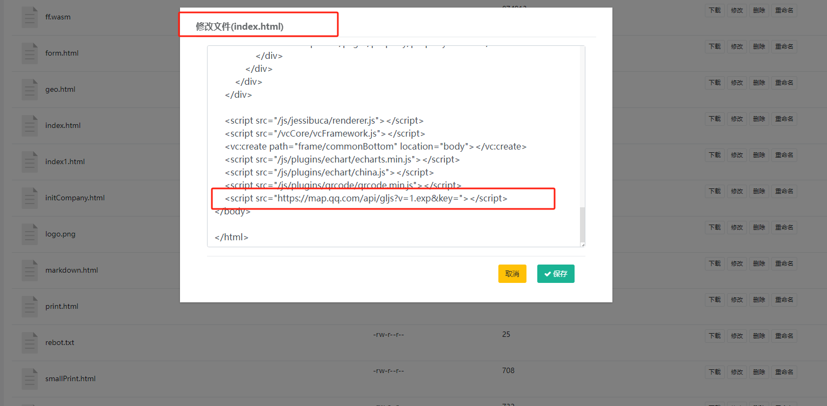Image resolution: width=827 pixels, height=406 pixels.
Task: Rename initCompany.html with 重命名
Action: coord(784,191)
